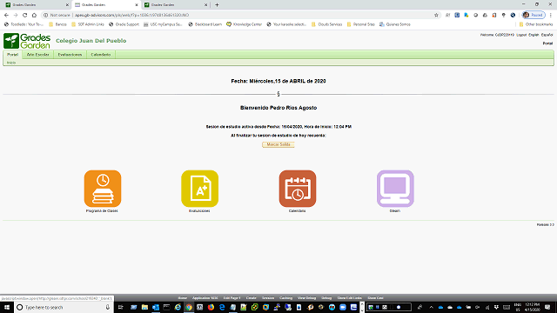The image size is (557, 313).
Task: Click the Inicio breadcrumb link
Action: click(11, 63)
